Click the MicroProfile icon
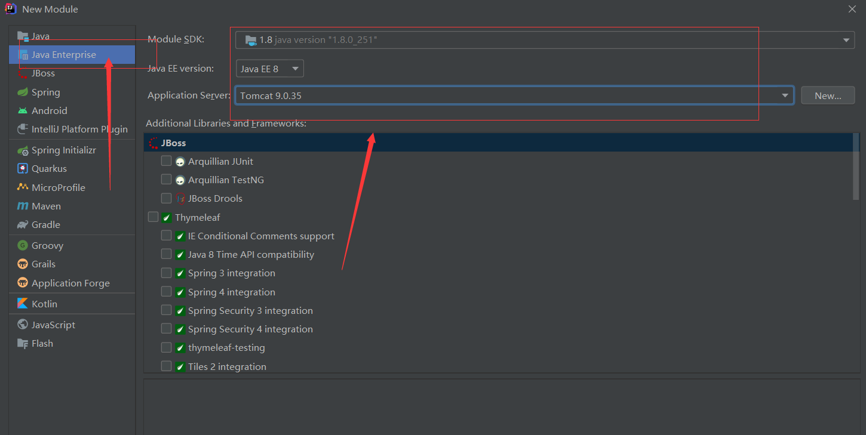The image size is (866, 435). 23,187
